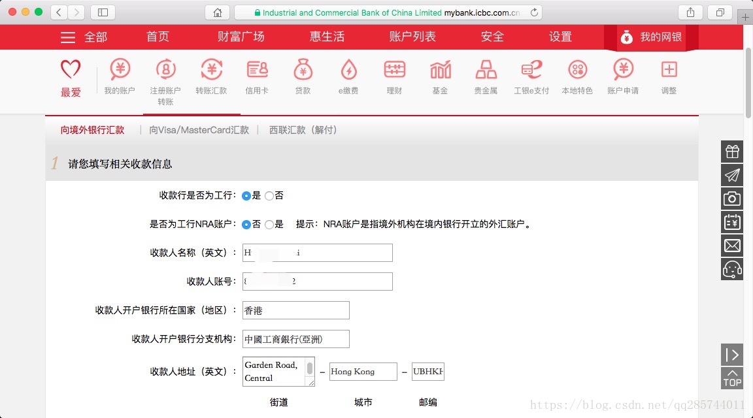
Task: Go back with Safari back arrow
Action: 59,12
